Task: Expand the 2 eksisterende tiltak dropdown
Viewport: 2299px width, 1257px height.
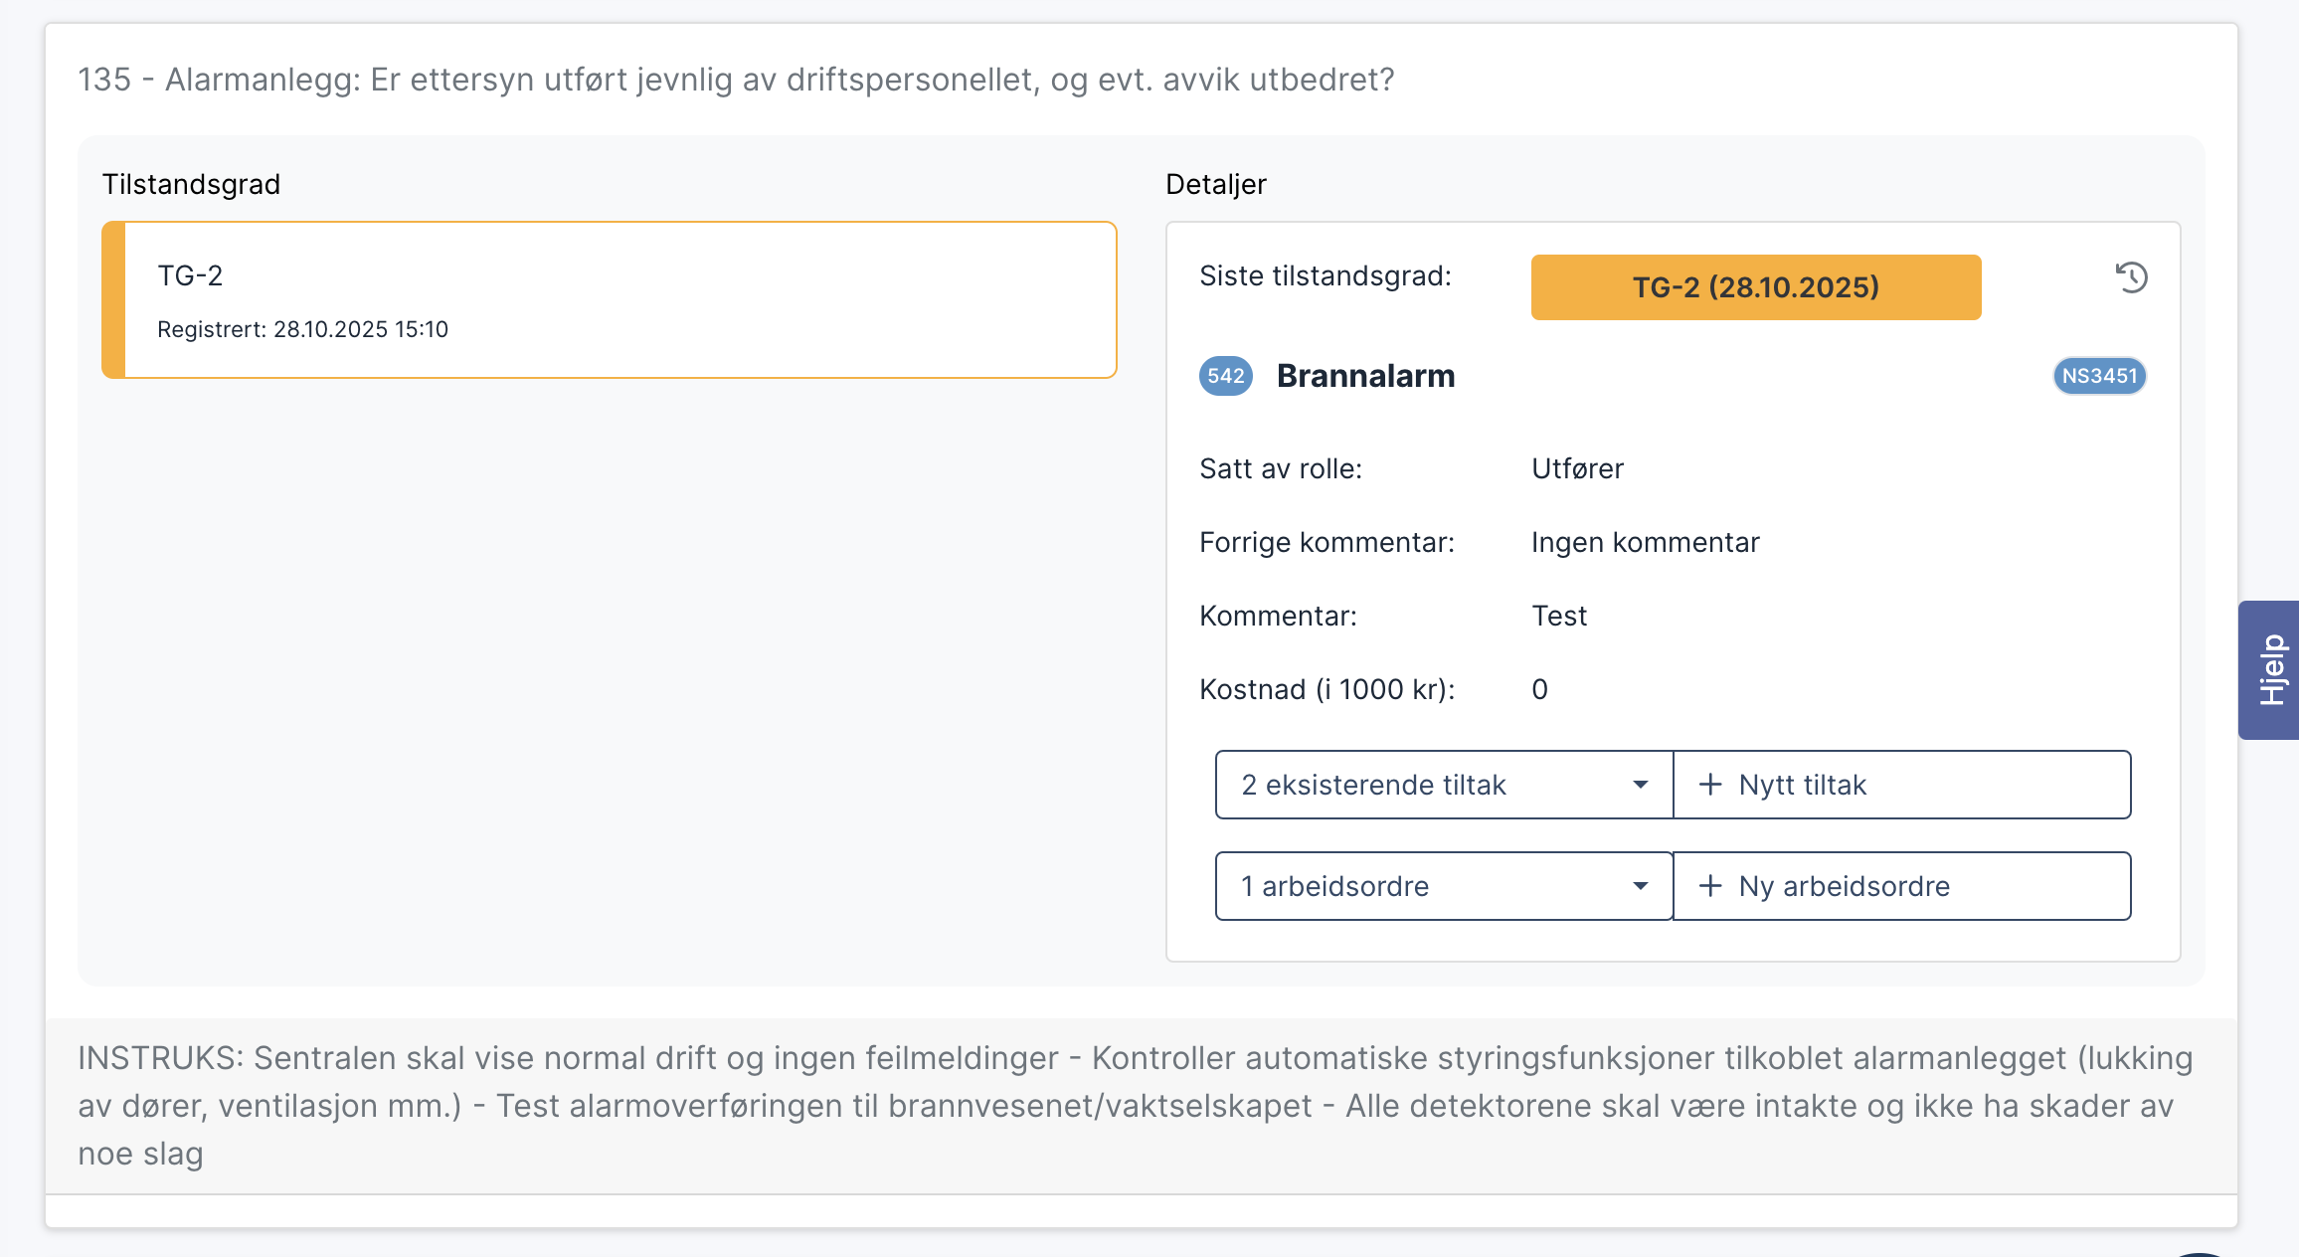Action: [1412, 785]
